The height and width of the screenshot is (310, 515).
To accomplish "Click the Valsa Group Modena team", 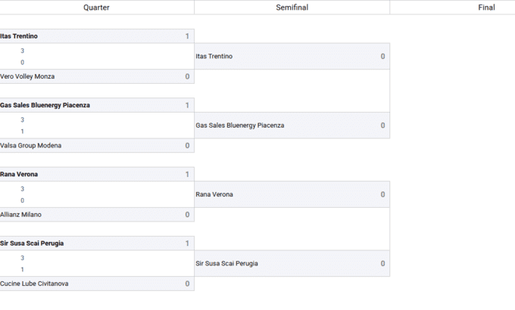I will pyautogui.click(x=31, y=145).
